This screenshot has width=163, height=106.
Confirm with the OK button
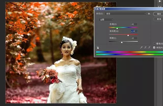[158, 14]
